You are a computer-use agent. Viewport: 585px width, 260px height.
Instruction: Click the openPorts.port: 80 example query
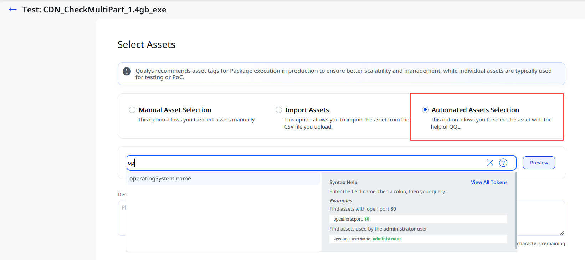pyautogui.click(x=418, y=219)
